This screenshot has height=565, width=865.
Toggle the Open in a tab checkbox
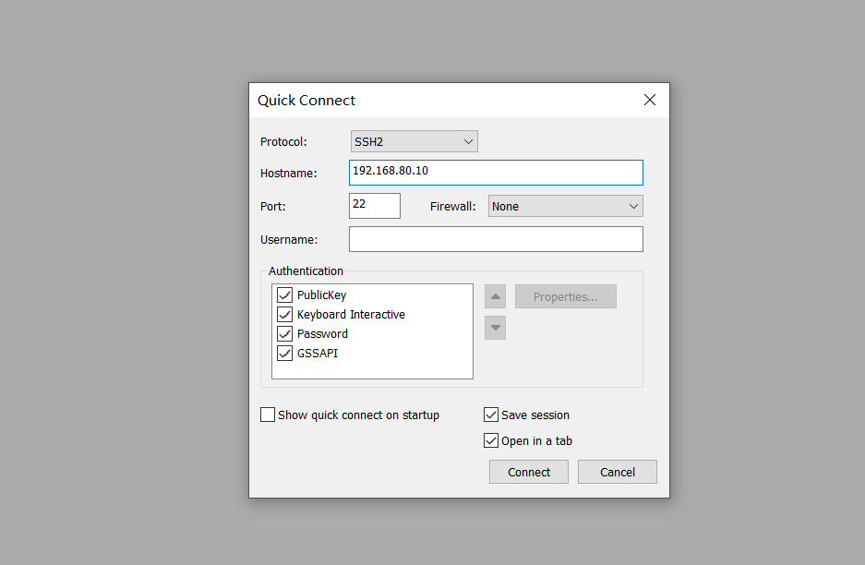click(491, 441)
